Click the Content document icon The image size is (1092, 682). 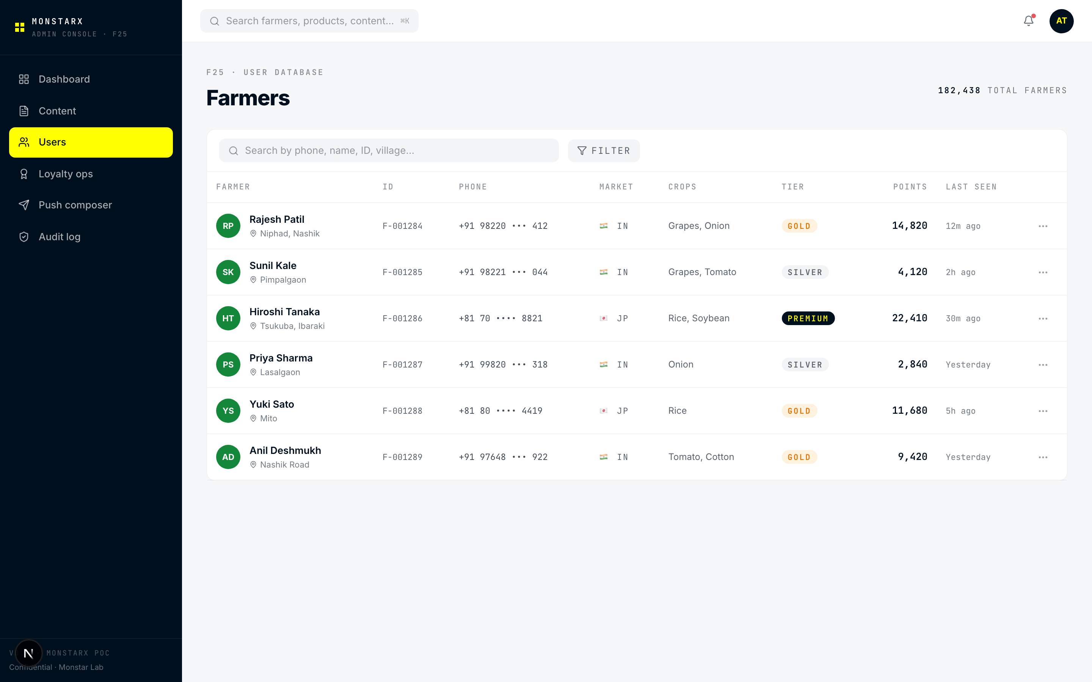24,111
